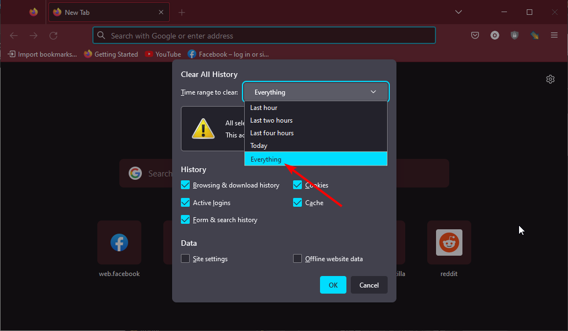568x331 pixels.
Task: Open new tab settings gear
Action: [x=550, y=79]
